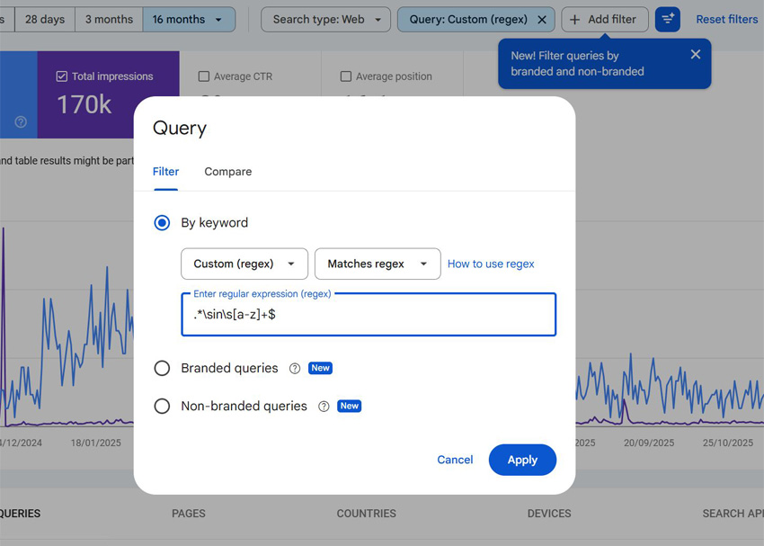Click Cancel in Query dialog

[455, 460]
